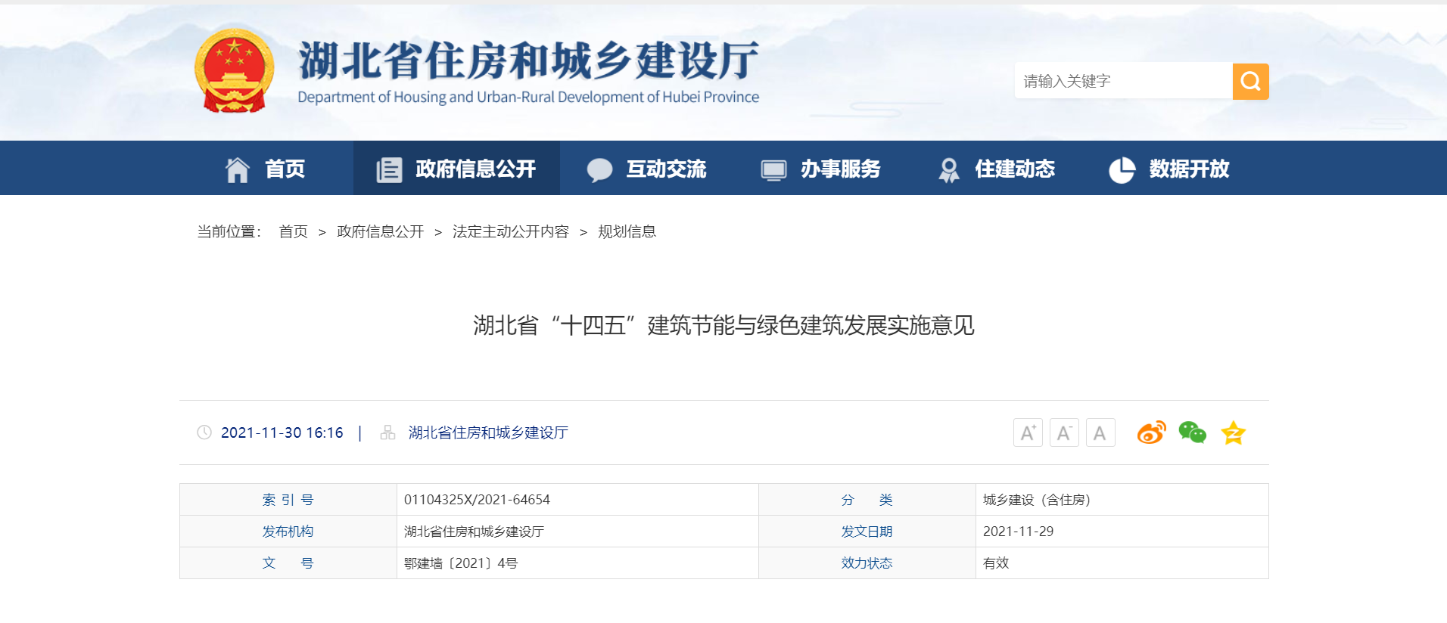Share the article to Weibo
This screenshot has width=1447, height=623.
pyautogui.click(x=1151, y=432)
